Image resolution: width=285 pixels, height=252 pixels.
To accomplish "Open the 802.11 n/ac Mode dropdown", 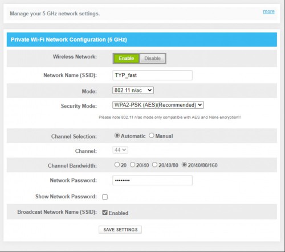I will 133,90.
